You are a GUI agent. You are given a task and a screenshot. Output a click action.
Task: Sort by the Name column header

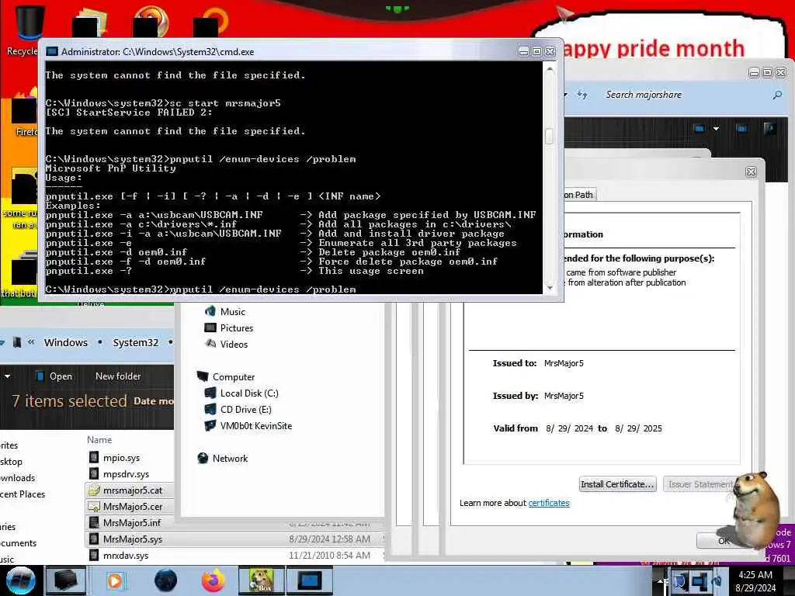point(99,440)
